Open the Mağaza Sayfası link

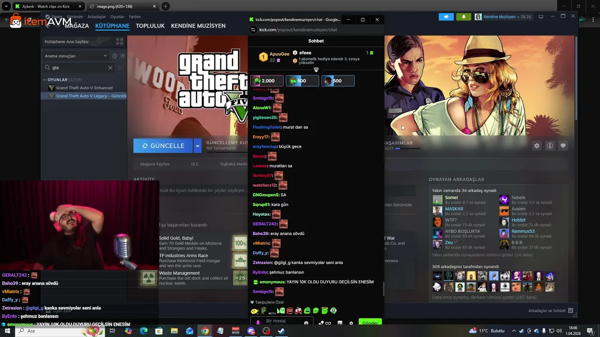coord(155,164)
